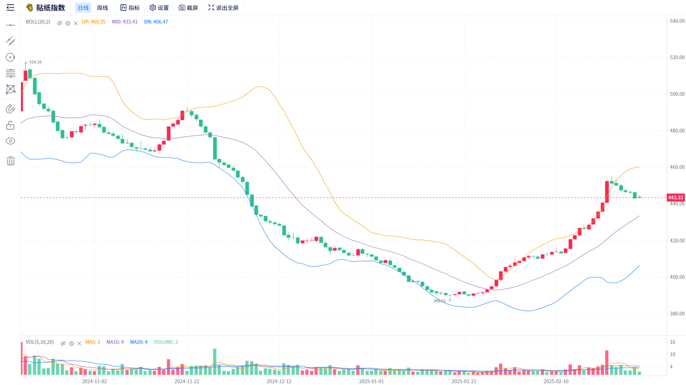Screen dimensions: 686x385
Task: Click the MA20: 4 value
Action: [x=139, y=342]
